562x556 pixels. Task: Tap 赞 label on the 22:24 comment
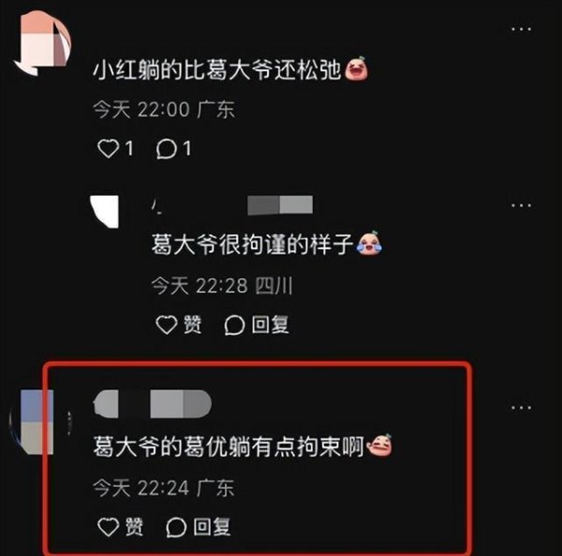point(134,527)
